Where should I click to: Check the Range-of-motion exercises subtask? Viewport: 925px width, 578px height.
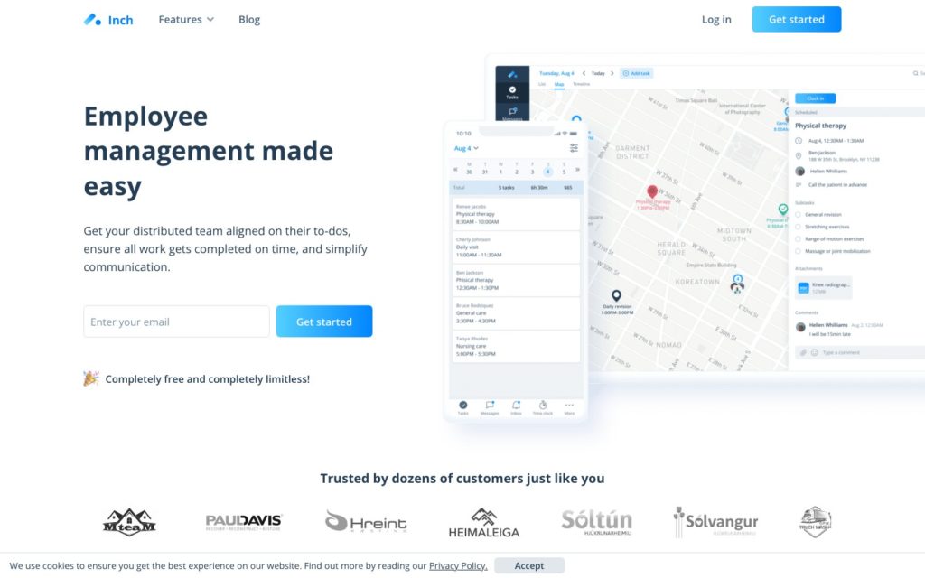click(799, 238)
